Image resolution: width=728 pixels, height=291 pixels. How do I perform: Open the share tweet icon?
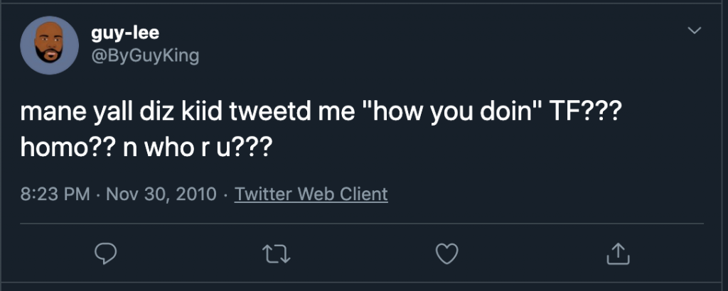click(618, 253)
